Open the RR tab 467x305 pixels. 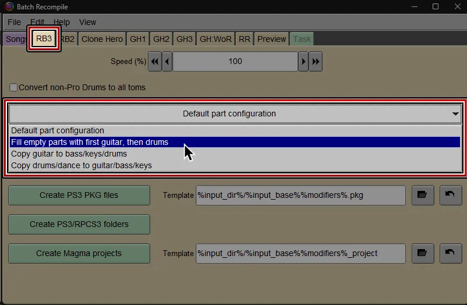coord(245,39)
